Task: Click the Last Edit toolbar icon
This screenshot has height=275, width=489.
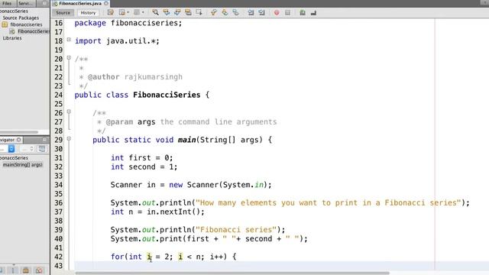Action: [110, 12]
